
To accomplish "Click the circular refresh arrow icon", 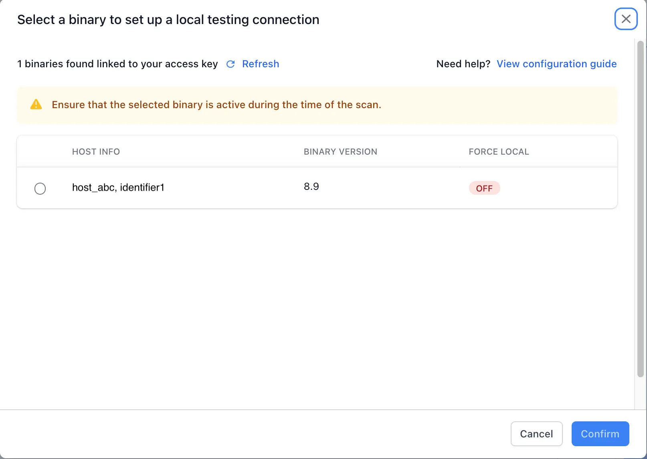I will pyautogui.click(x=230, y=64).
